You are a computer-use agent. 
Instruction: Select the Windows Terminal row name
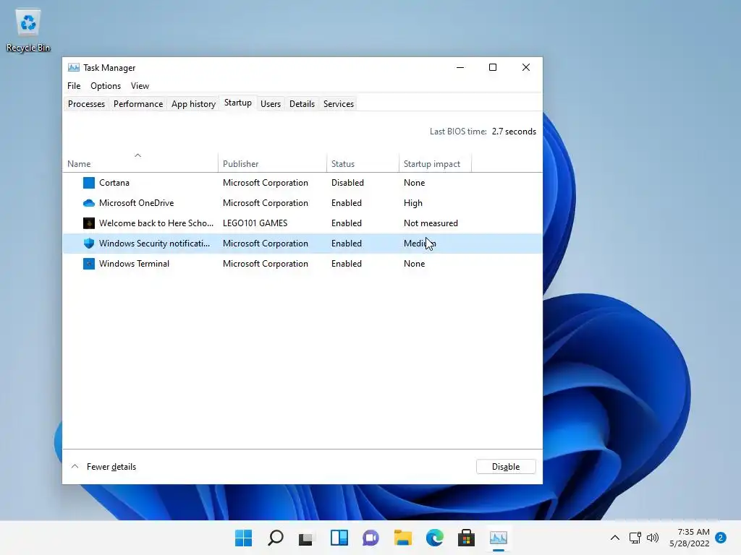134,264
